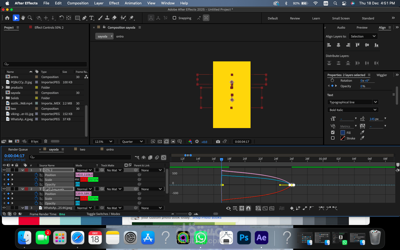The height and width of the screenshot is (250, 400).
Task: Click Toggle Switches / Modes button
Action: (x=103, y=214)
